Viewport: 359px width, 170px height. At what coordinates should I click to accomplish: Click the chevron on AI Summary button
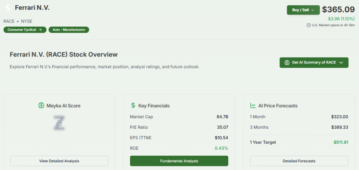341,63
